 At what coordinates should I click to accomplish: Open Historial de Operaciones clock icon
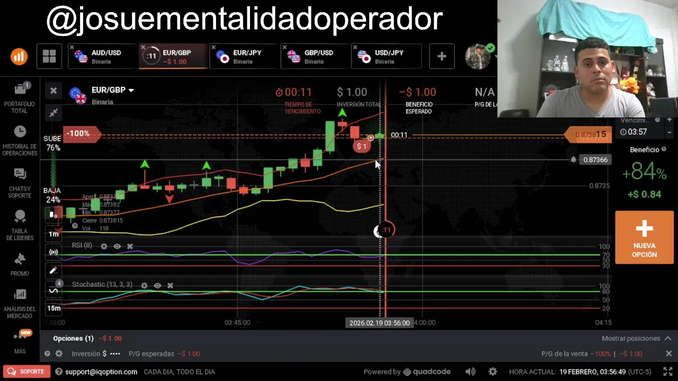[20, 132]
